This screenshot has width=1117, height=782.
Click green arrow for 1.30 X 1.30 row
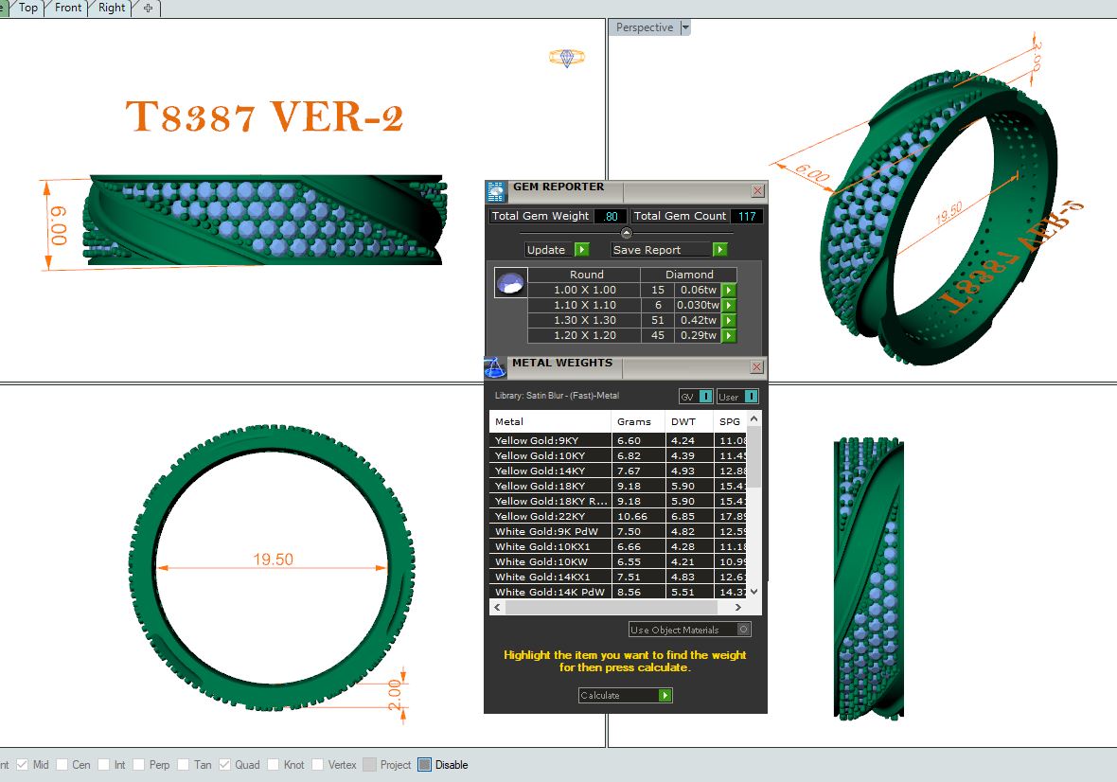[x=729, y=321]
